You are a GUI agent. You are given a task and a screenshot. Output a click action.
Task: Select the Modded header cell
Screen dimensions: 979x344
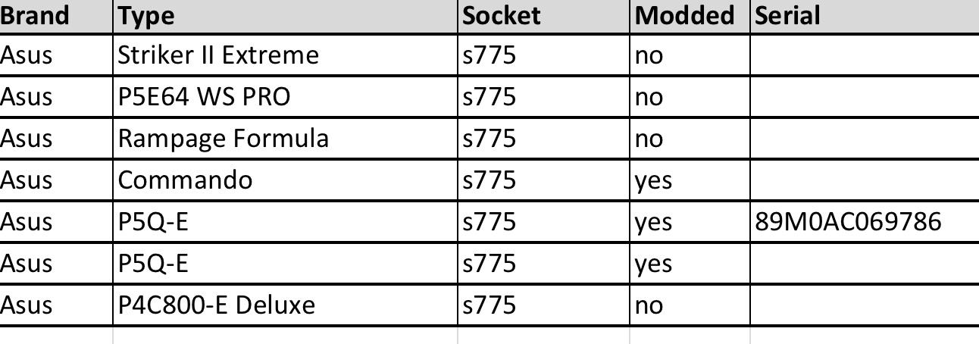(690, 16)
